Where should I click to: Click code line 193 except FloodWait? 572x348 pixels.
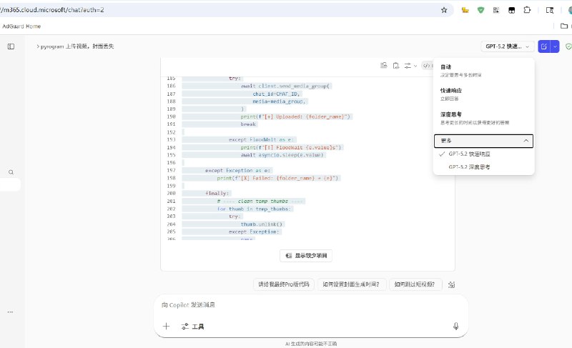261,139
